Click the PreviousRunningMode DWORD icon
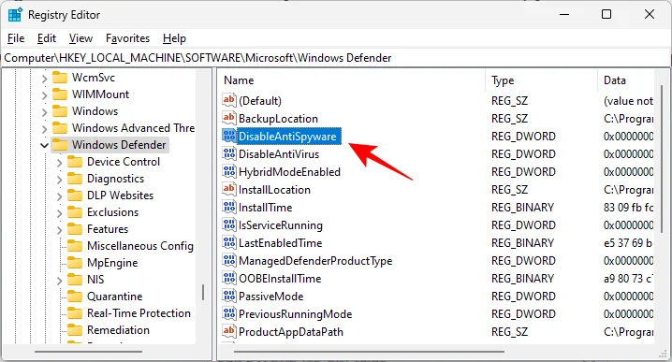 point(229,314)
